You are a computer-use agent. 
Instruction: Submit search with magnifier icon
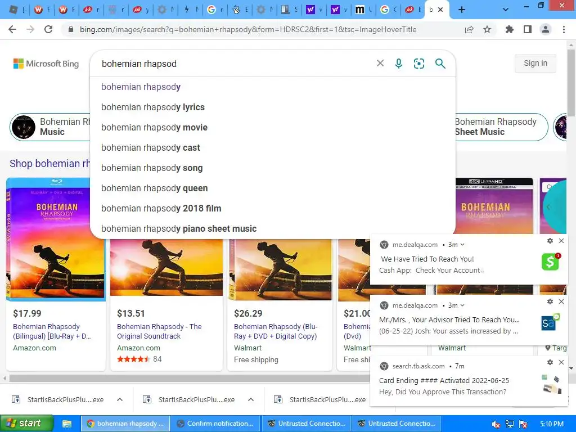[440, 64]
